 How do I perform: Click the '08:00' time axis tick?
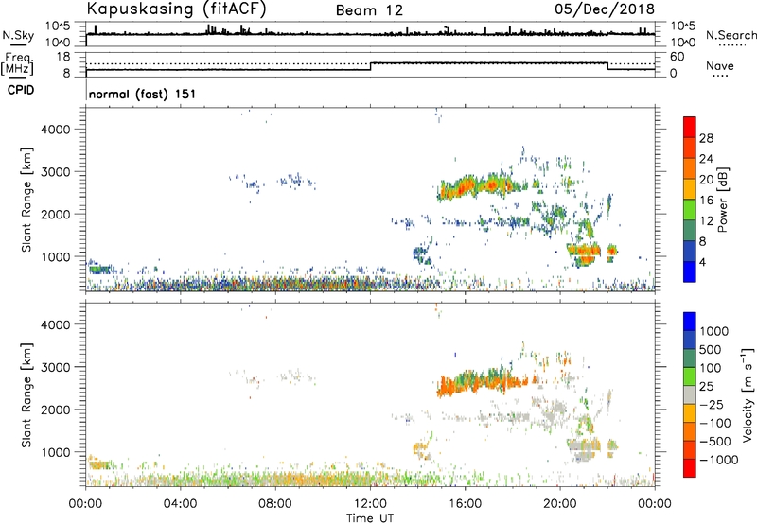pos(275,504)
